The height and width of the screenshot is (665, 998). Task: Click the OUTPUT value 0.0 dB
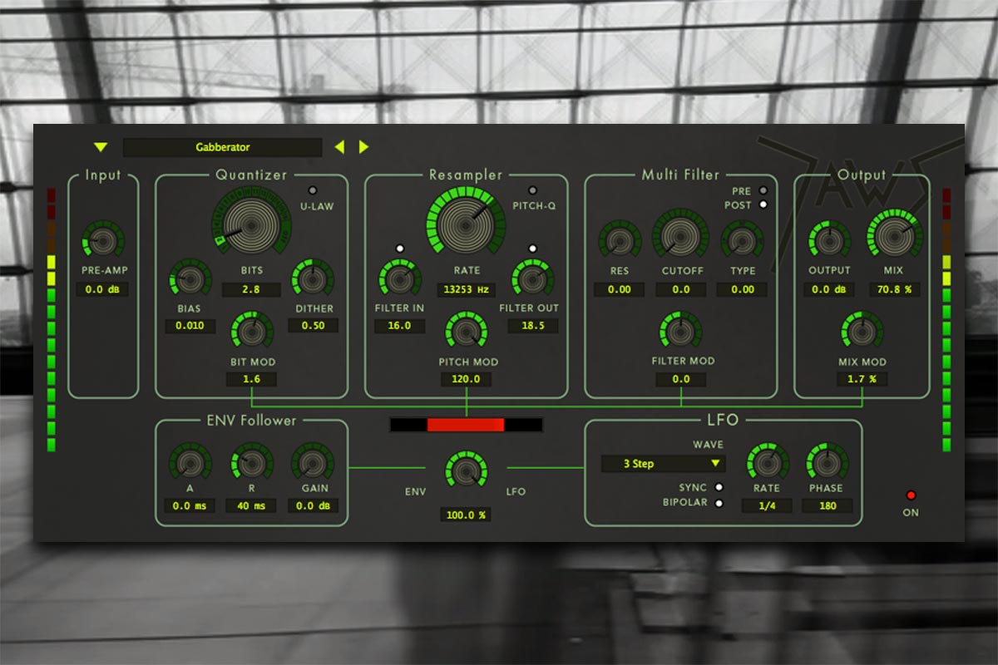(828, 290)
